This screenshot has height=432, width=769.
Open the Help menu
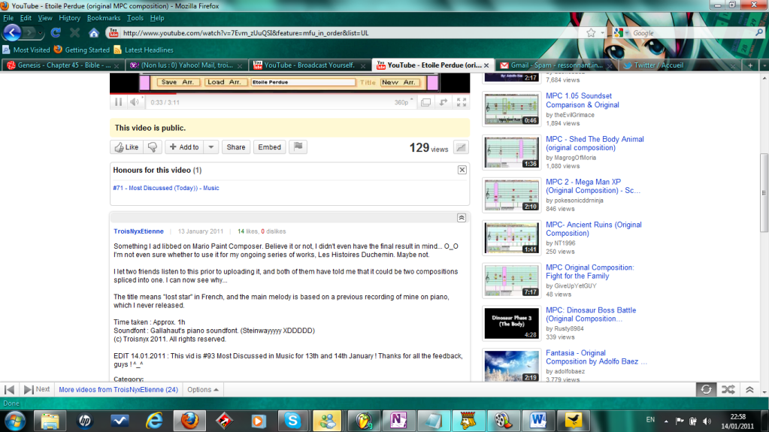pos(157,18)
